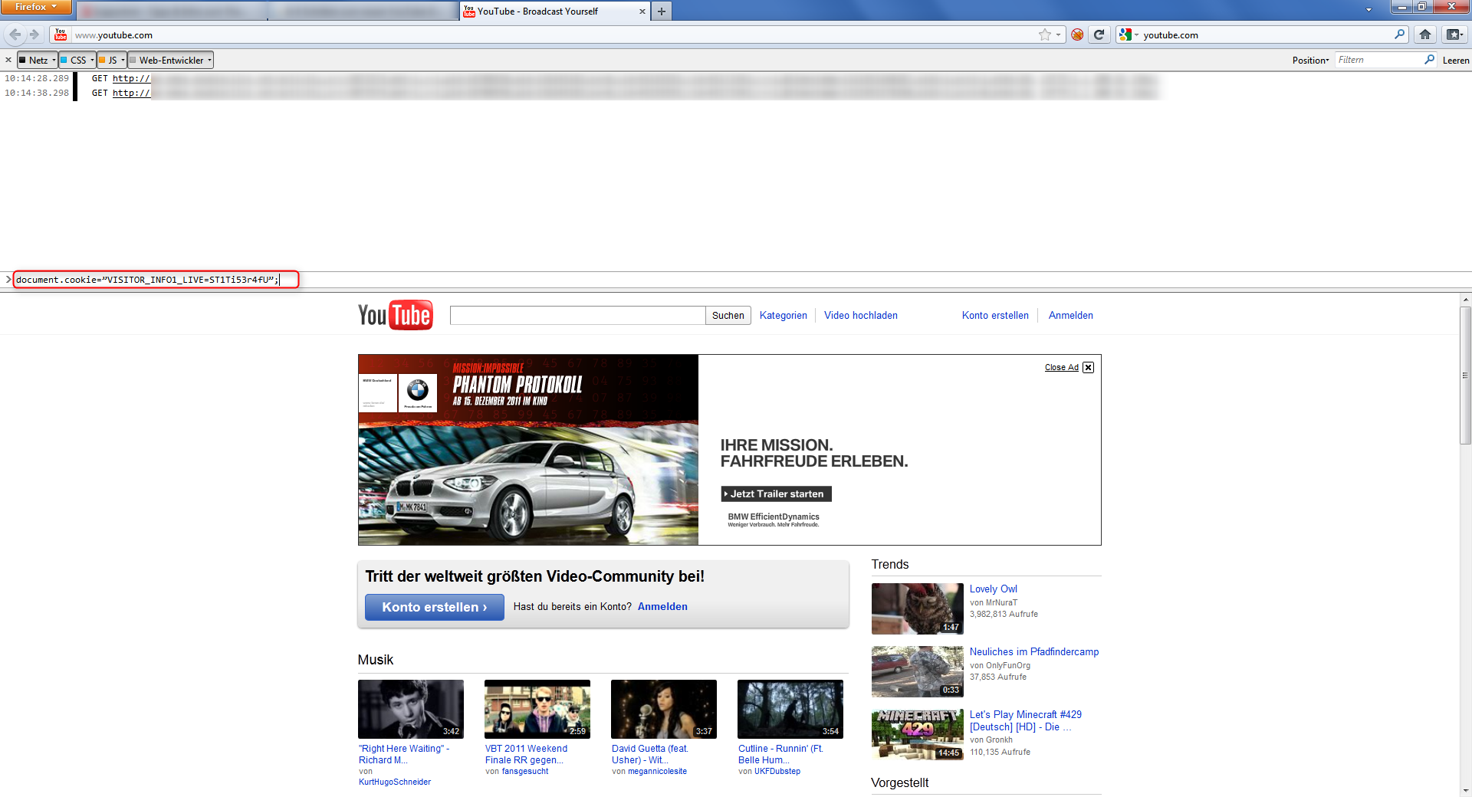
Task: Select the YouTube - Broadcast Yourself tab
Action: pos(554,11)
